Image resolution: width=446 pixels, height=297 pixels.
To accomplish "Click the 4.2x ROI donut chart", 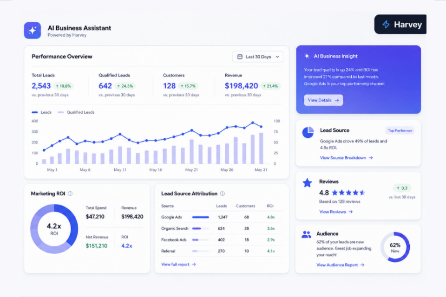I will click(x=54, y=229).
